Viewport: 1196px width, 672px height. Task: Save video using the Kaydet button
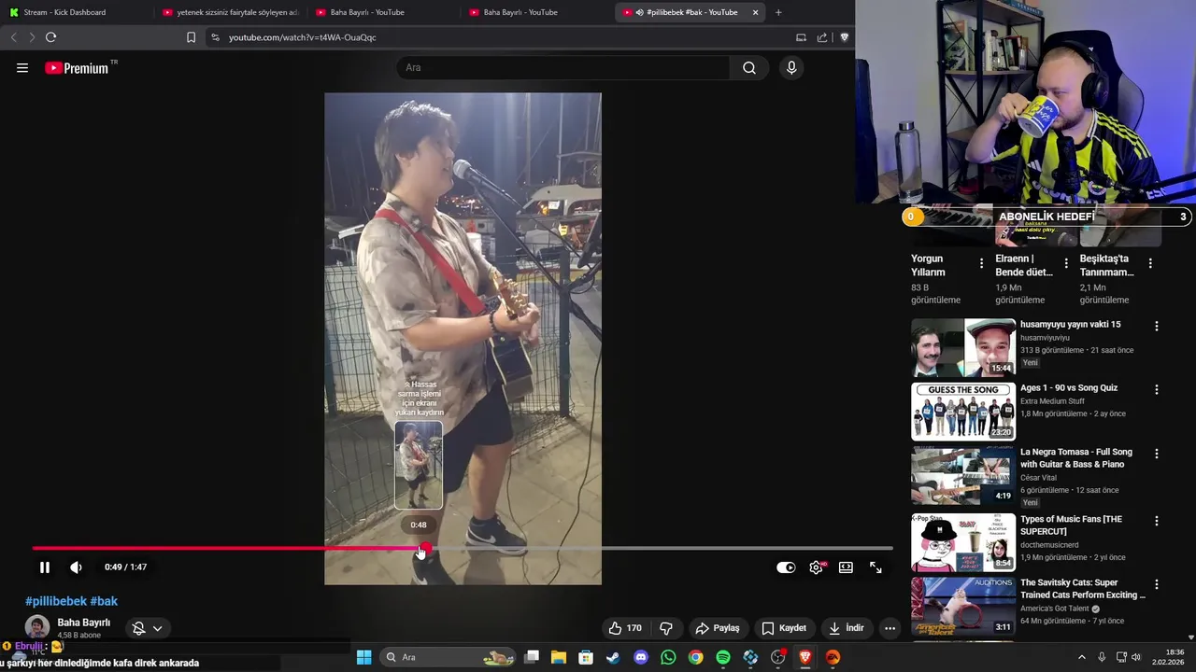coord(784,628)
